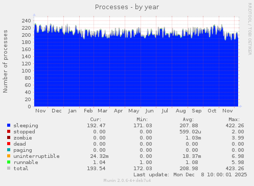Click the 'Mar' x-axis month label
Image resolution: width=254 pixels, height=186 pixels.
[102, 111]
